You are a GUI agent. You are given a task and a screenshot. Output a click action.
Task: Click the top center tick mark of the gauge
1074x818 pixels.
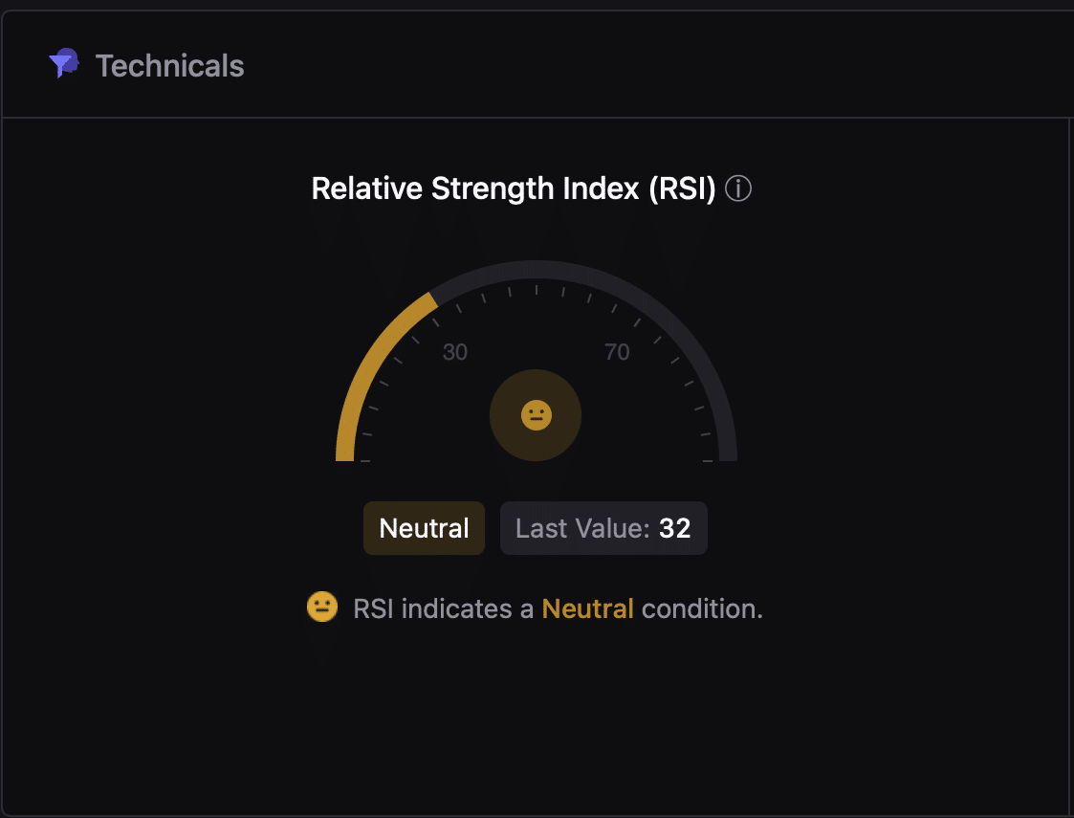537,290
